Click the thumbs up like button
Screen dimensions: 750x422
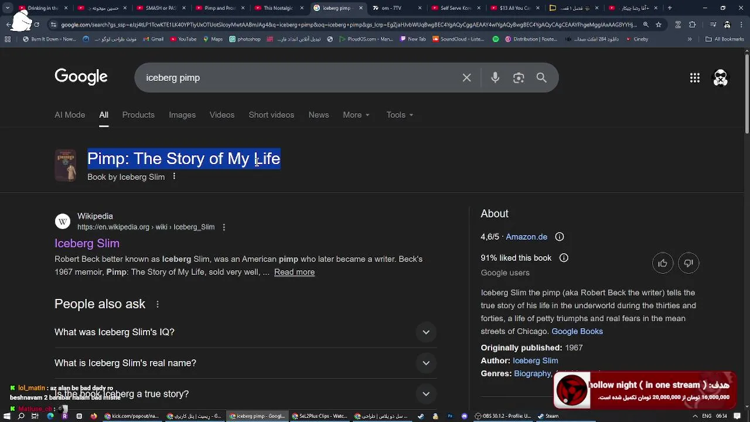[x=663, y=263]
